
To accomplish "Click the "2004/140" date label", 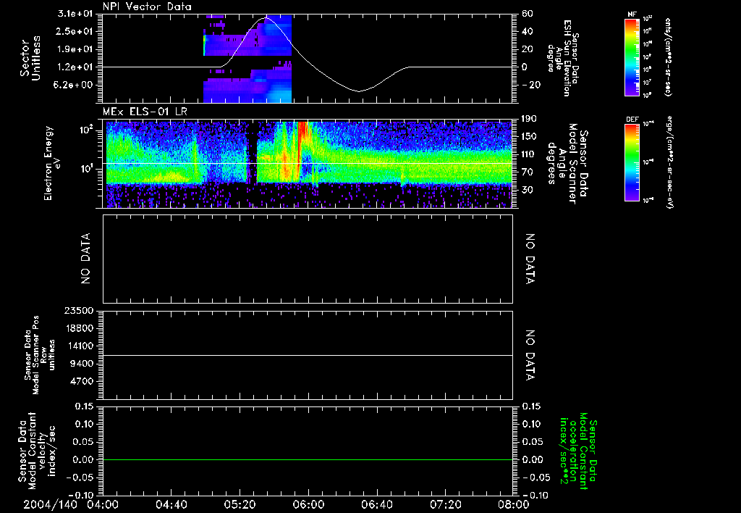I will (51, 504).
